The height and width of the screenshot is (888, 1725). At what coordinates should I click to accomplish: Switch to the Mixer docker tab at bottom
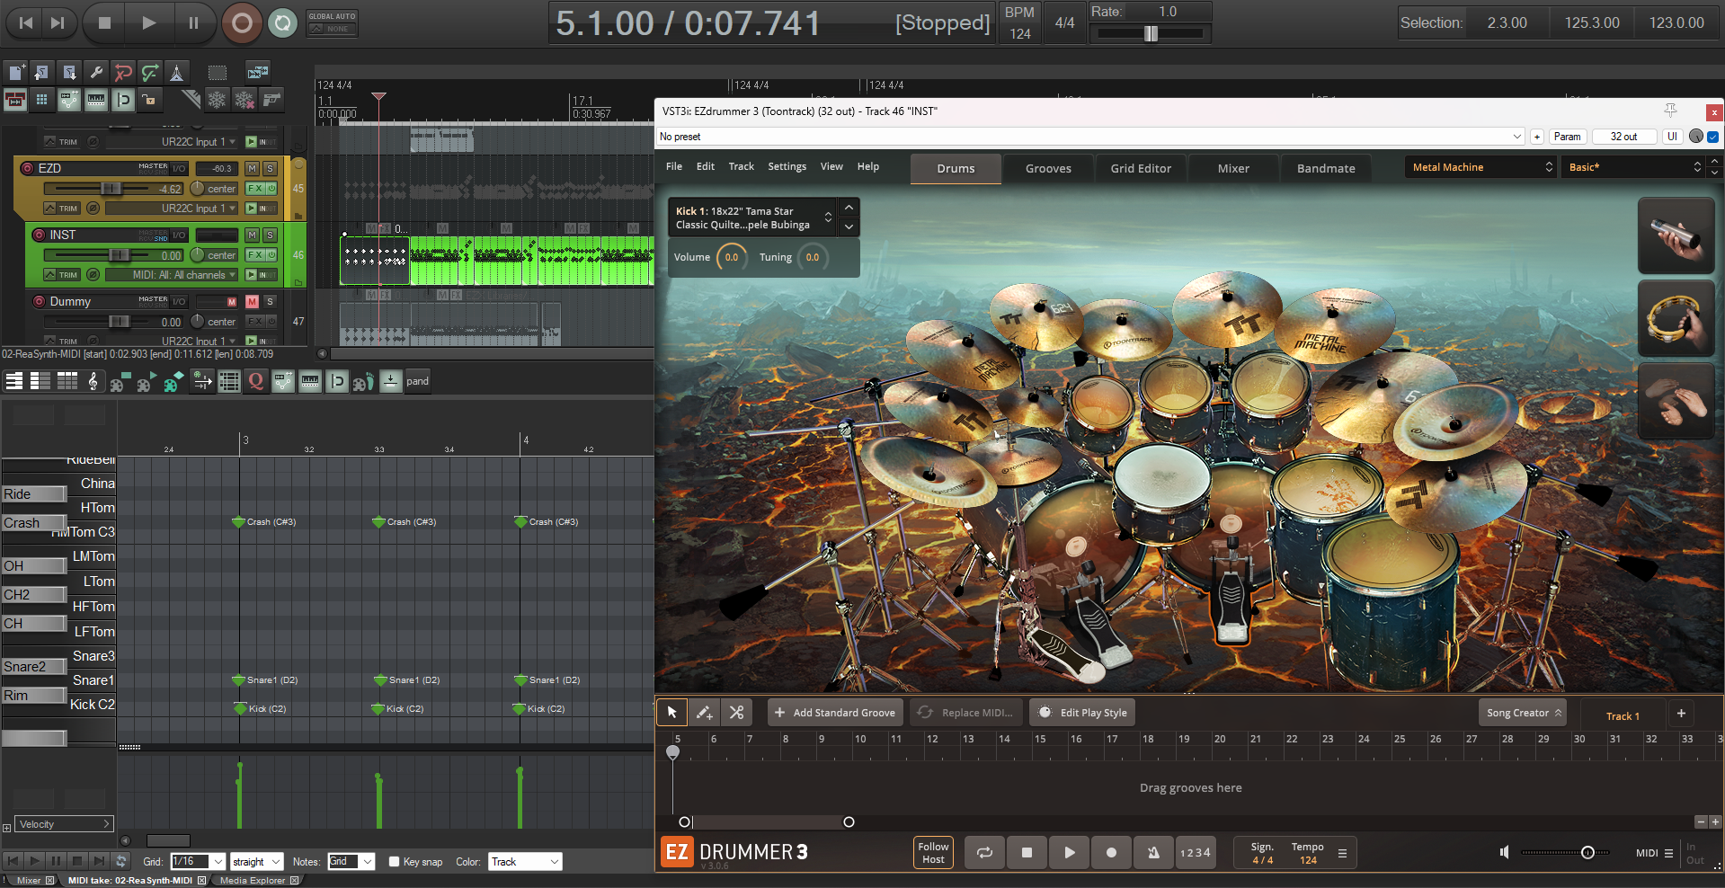[x=29, y=881]
